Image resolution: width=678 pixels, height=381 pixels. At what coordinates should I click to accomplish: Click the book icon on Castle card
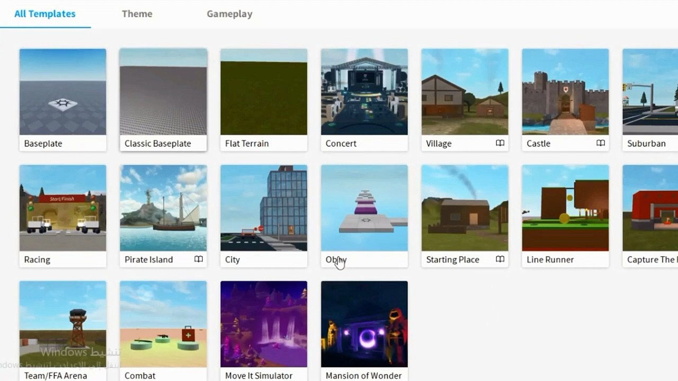coord(601,143)
